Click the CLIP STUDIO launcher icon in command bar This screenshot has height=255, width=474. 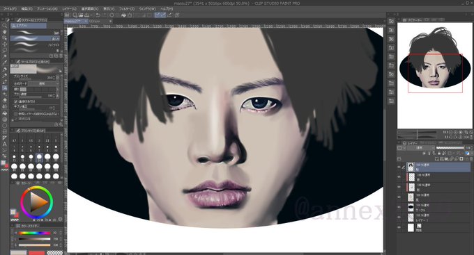[x=67, y=15]
